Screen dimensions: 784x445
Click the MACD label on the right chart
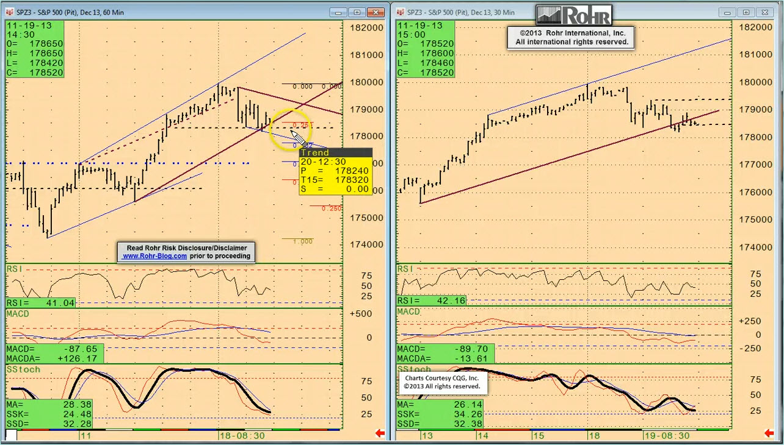(x=408, y=311)
